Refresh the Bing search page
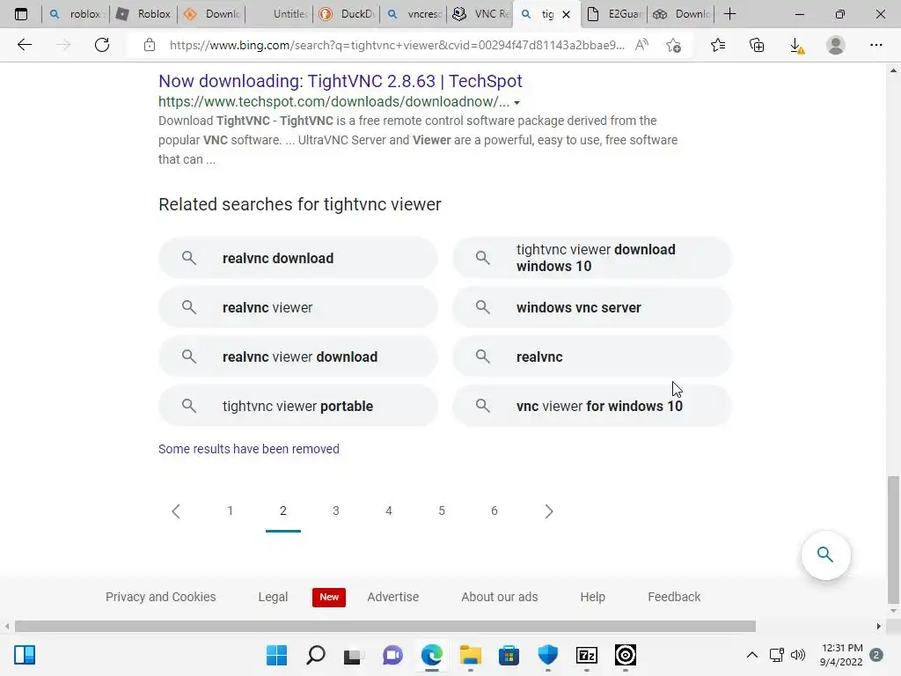 click(x=102, y=45)
